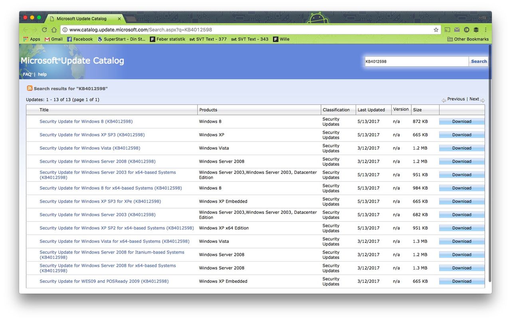Open SVT Text - 377 bookmark
The height and width of the screenshot is (321, 511).
tap(208, 39)
